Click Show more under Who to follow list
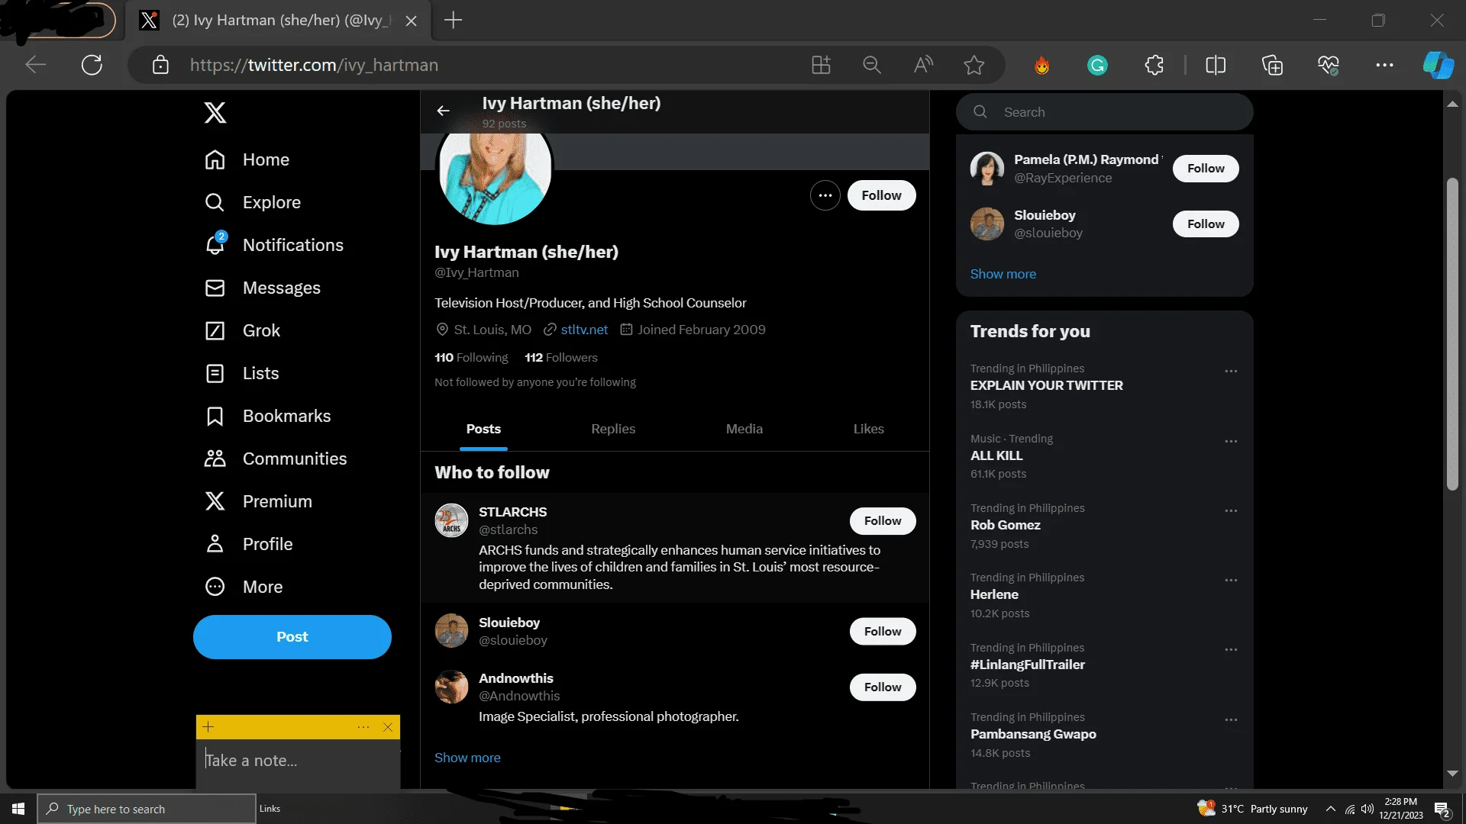The image size is (1466, 824). pos(467,758)
